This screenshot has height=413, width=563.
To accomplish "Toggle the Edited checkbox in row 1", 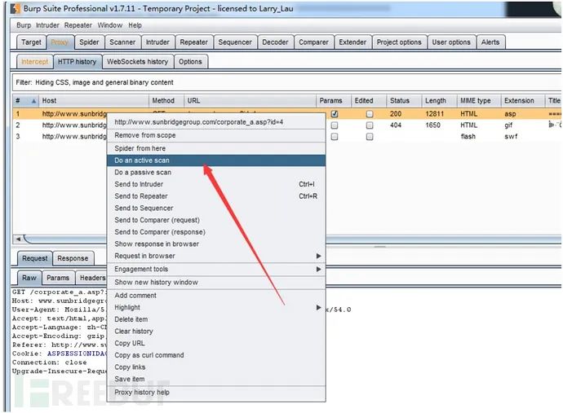I will tap(370, 114).
